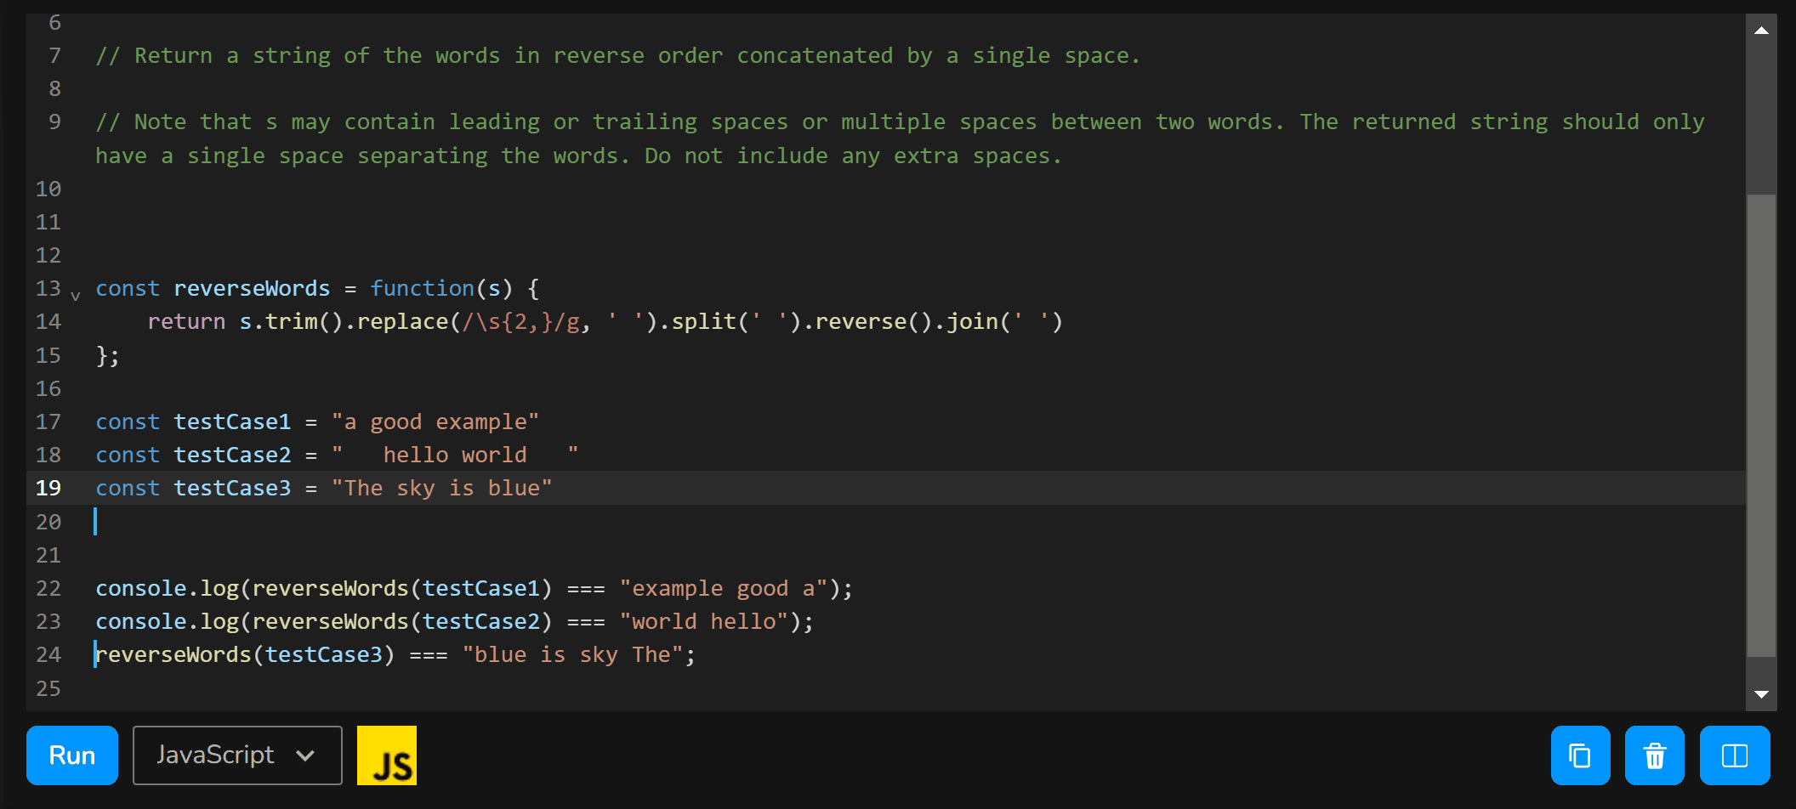Viewport: 1796px width, 809px height.
Task: Click console.log on line 23
Action: [x=167, y=621]
